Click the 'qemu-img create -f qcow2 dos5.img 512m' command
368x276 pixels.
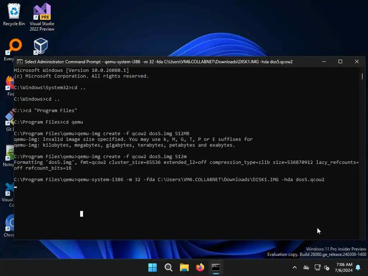pyautogui.click(x=132, y=157)
